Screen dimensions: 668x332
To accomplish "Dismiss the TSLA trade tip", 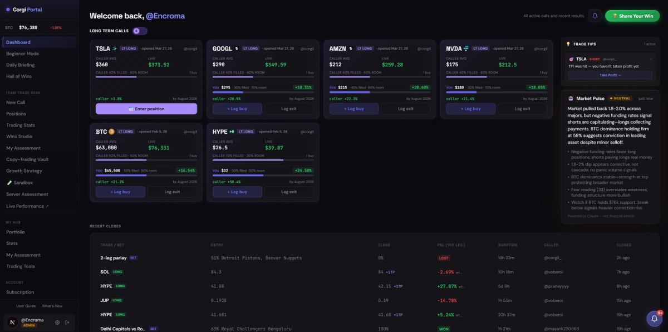I will click(651, 58).
